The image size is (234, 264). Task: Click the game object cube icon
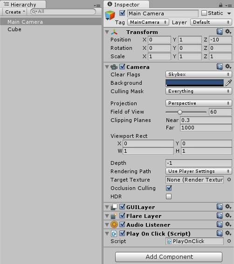pyautogui.click(x=110, y=15)
